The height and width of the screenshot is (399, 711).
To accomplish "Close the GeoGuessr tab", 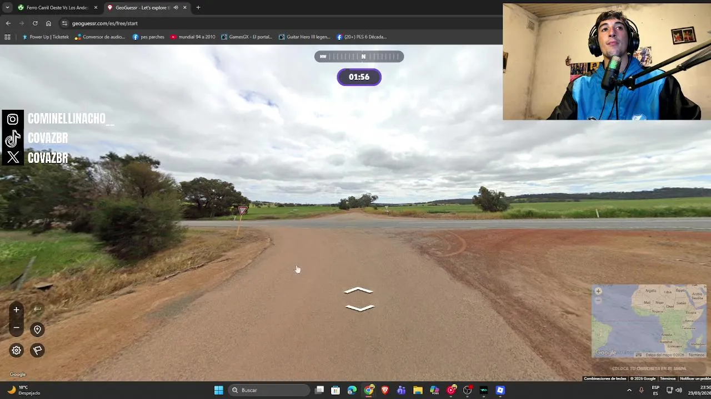I will click(185, 8).
